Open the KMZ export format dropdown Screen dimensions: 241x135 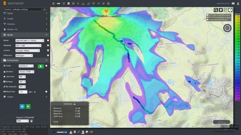(23, 121)
